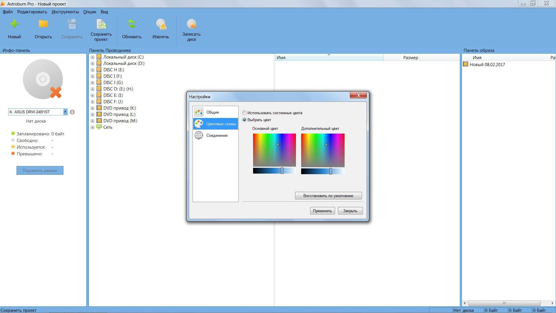The width and height of the screenshot is (556, 313).
Task: Click the image panel horizontal scrollbar
Action: (x=504, y=303)
